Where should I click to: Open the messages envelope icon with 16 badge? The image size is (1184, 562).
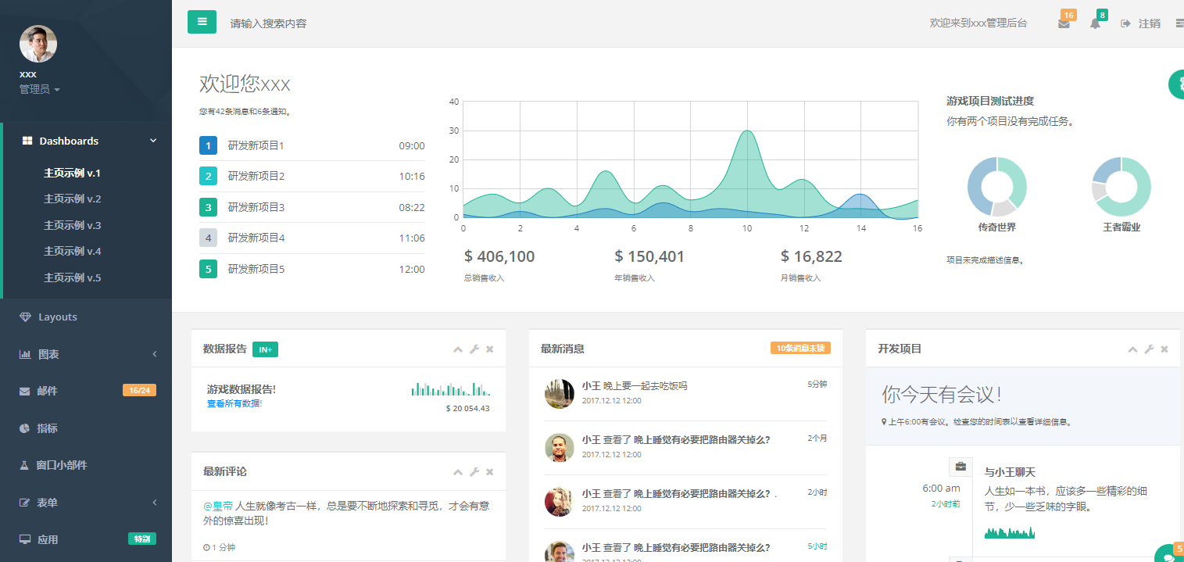[x=1064, y=24]
